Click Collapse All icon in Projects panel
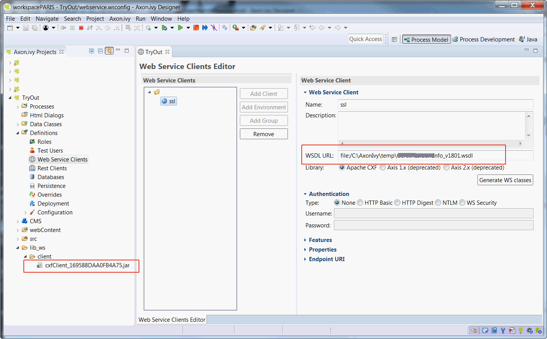Viewport: 547px width, 339px height. point(101,51)
